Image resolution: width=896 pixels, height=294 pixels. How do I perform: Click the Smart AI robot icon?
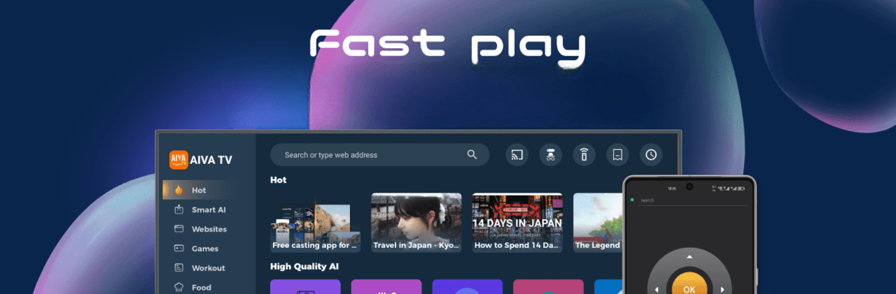[179, 210]
